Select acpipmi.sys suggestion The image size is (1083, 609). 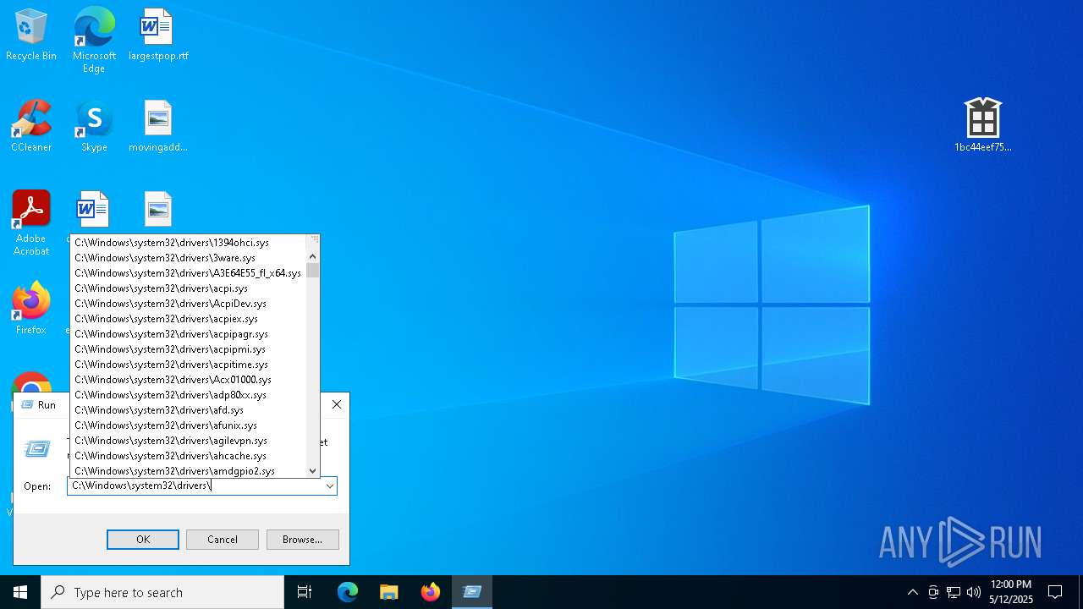[188, 349]
